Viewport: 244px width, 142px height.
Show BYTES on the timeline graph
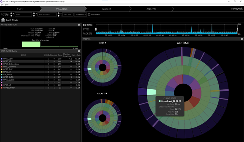(86, 29)
